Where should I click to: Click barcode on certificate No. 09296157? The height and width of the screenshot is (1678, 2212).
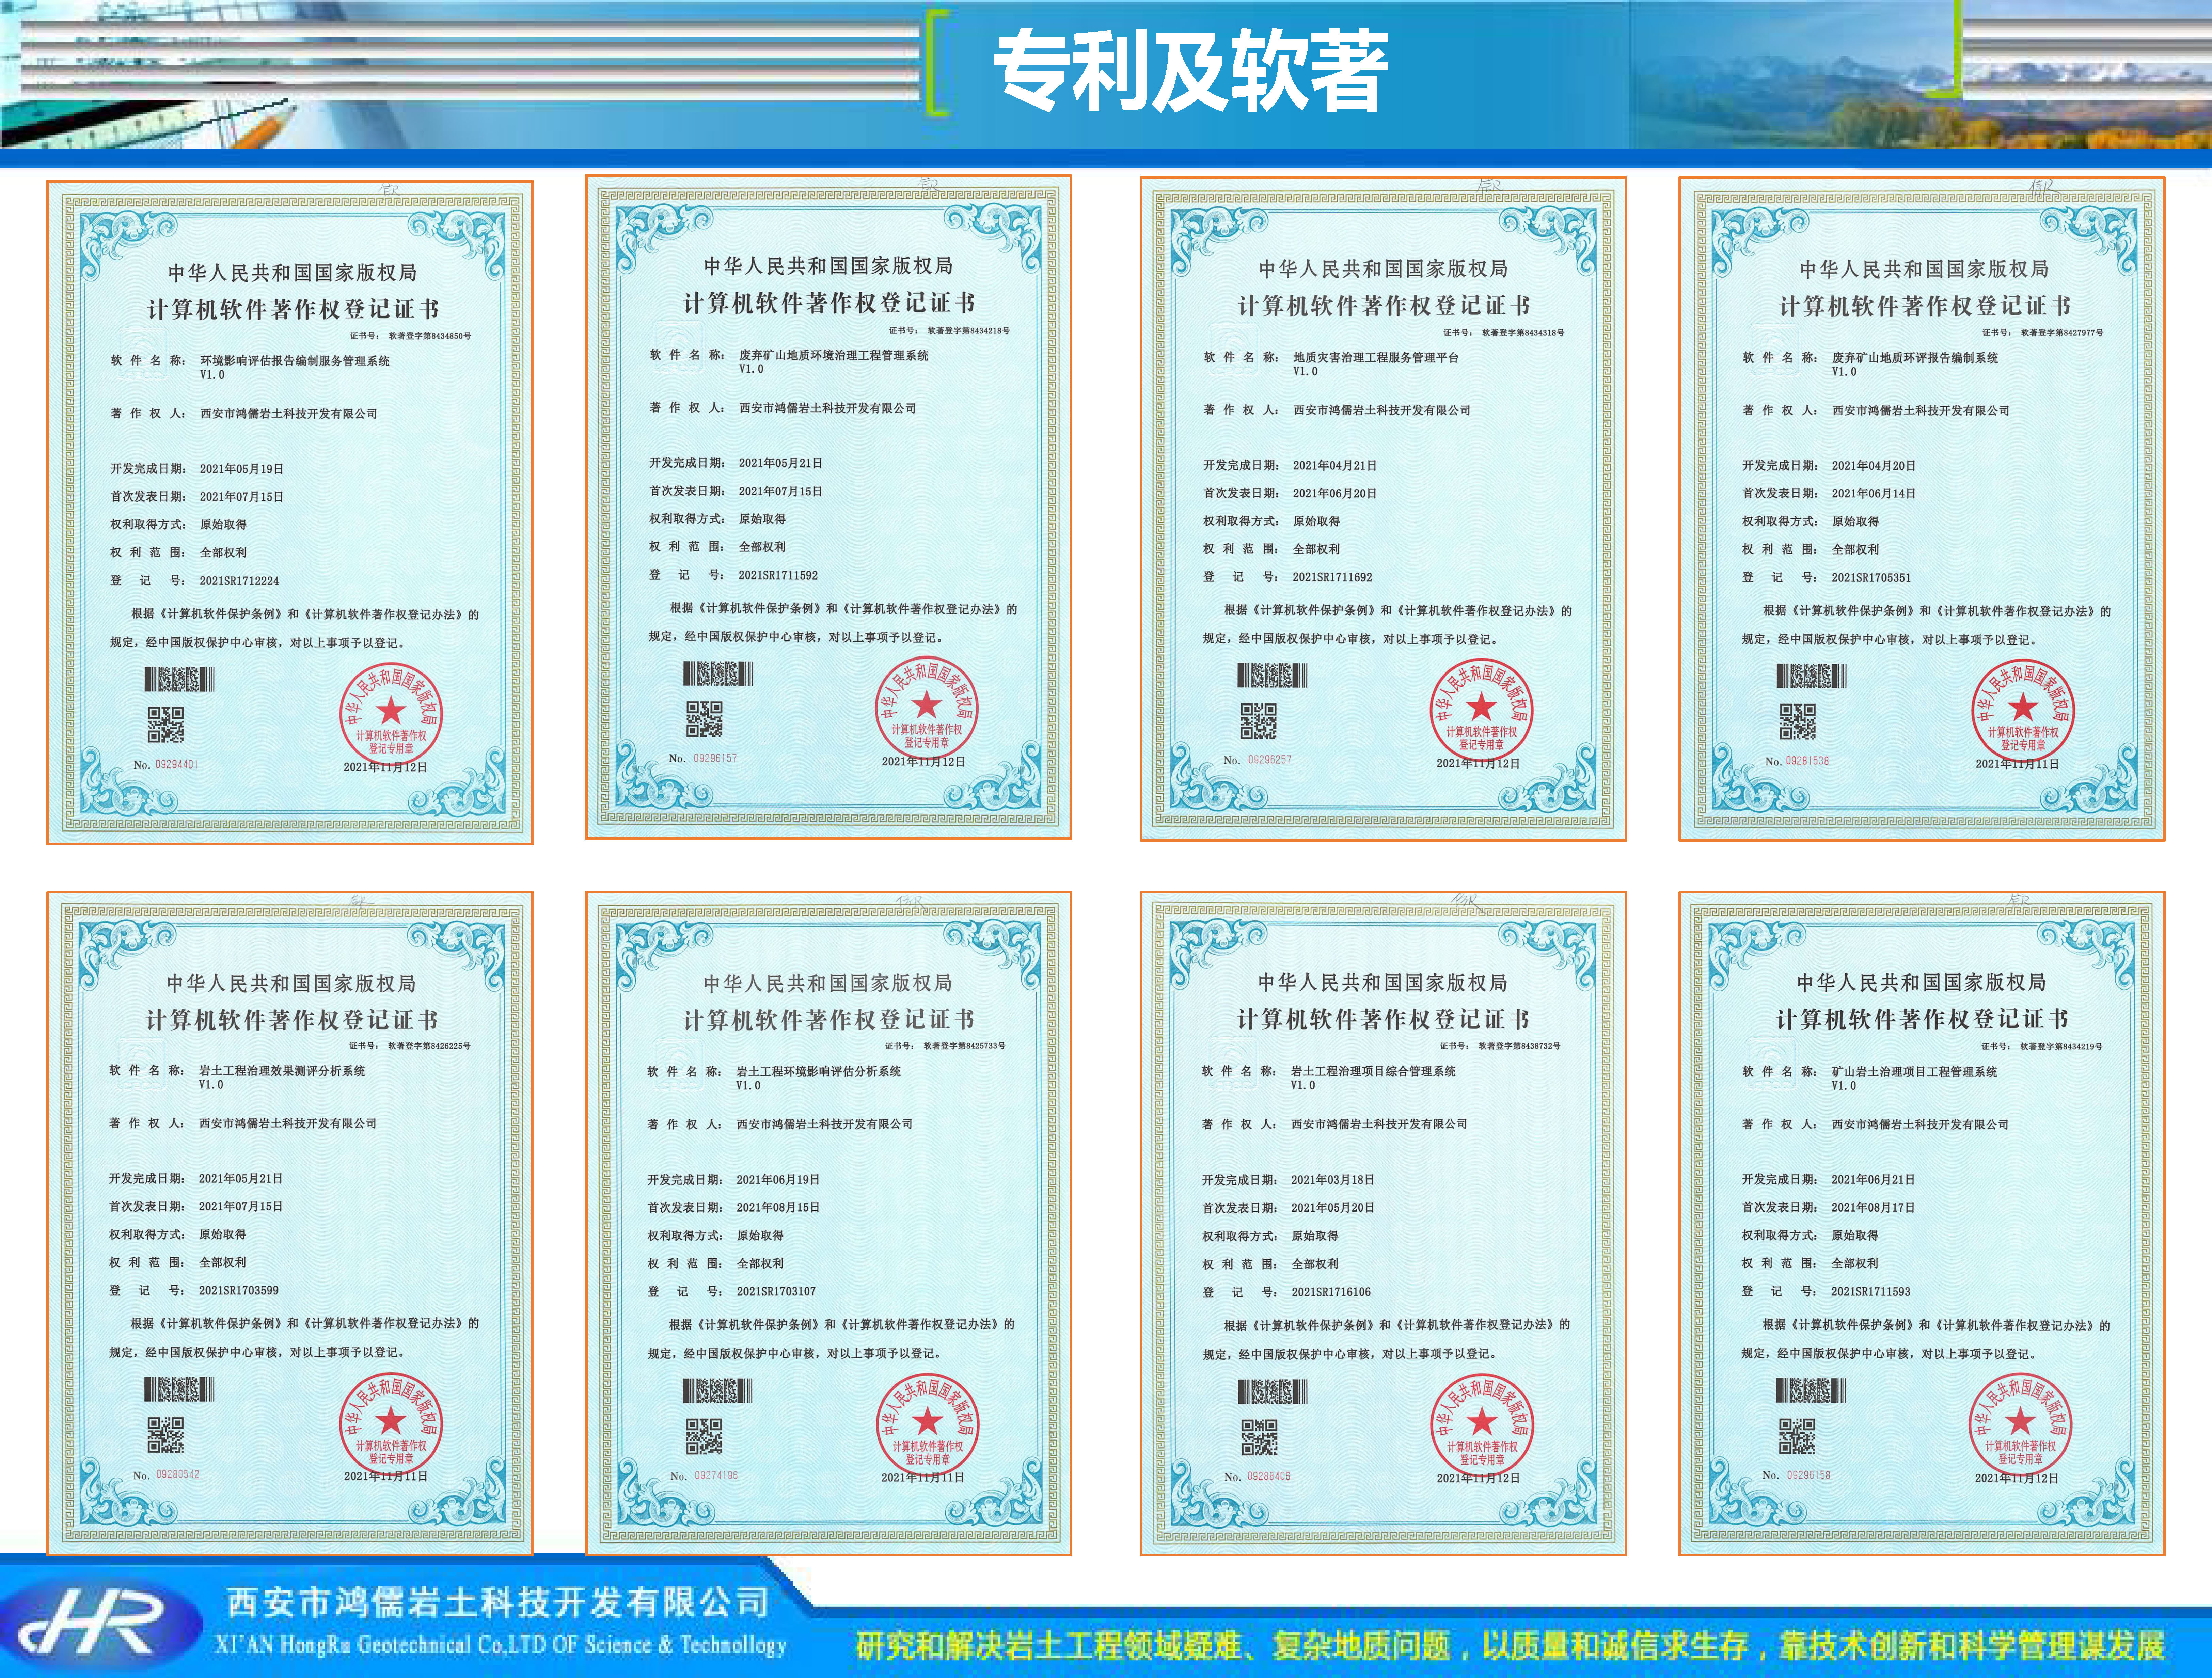coord(718,674)
